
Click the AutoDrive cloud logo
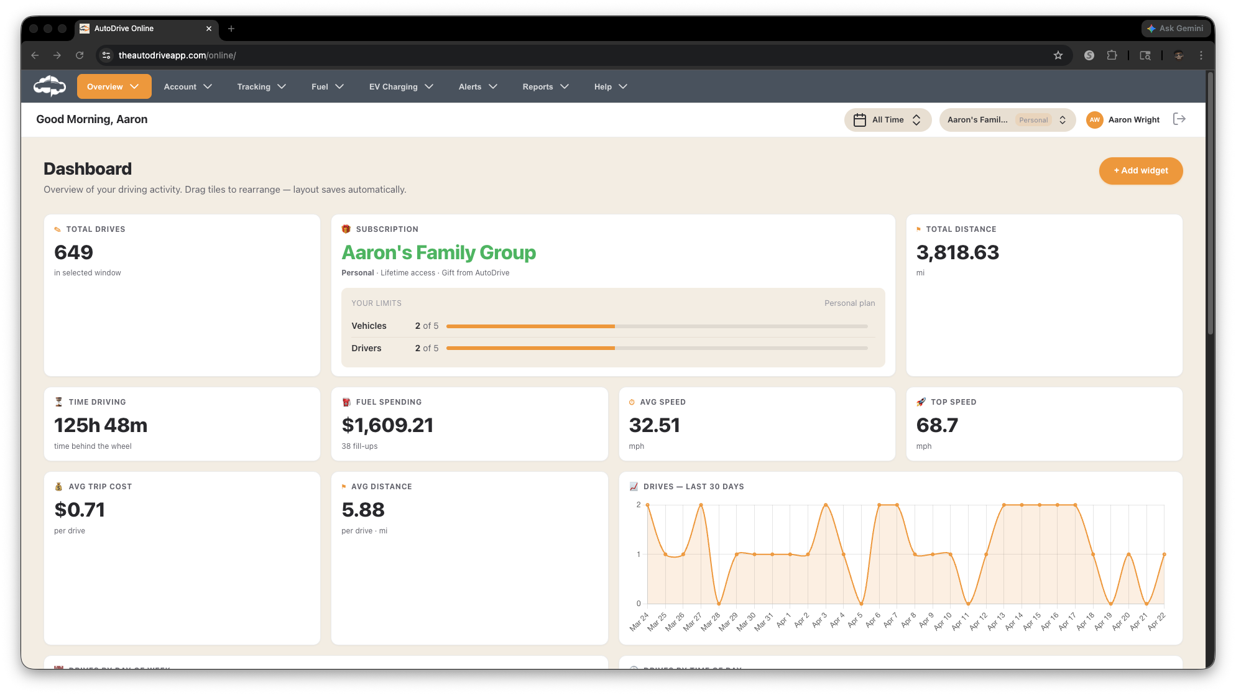click(x=49, y=86)
